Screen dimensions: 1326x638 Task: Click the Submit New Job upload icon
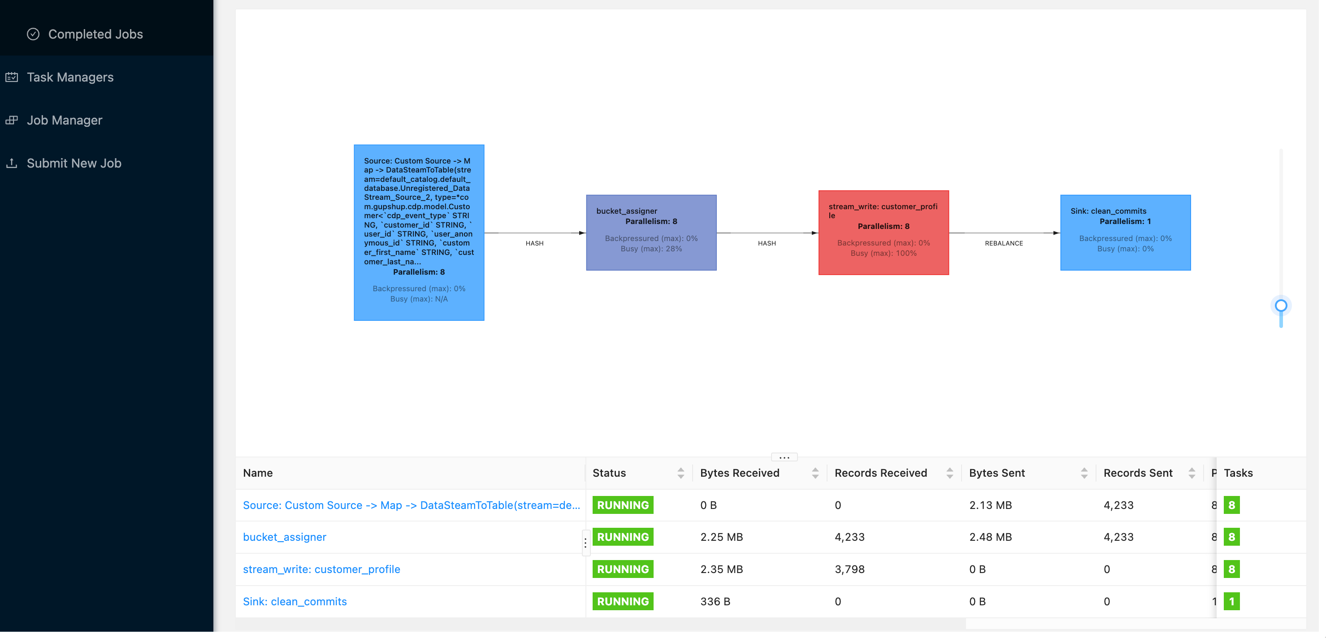tap(11, 163)
